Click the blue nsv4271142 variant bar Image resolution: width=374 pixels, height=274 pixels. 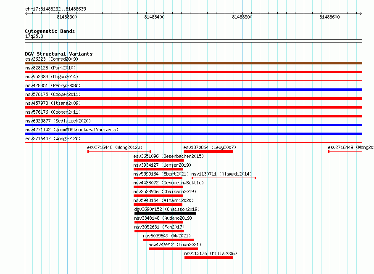click(193, 134)
